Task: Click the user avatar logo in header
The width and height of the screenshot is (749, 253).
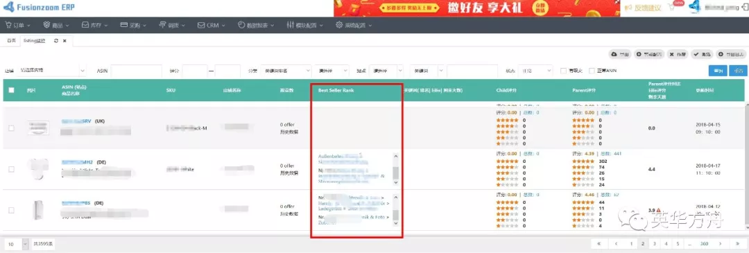Action: 694,7
